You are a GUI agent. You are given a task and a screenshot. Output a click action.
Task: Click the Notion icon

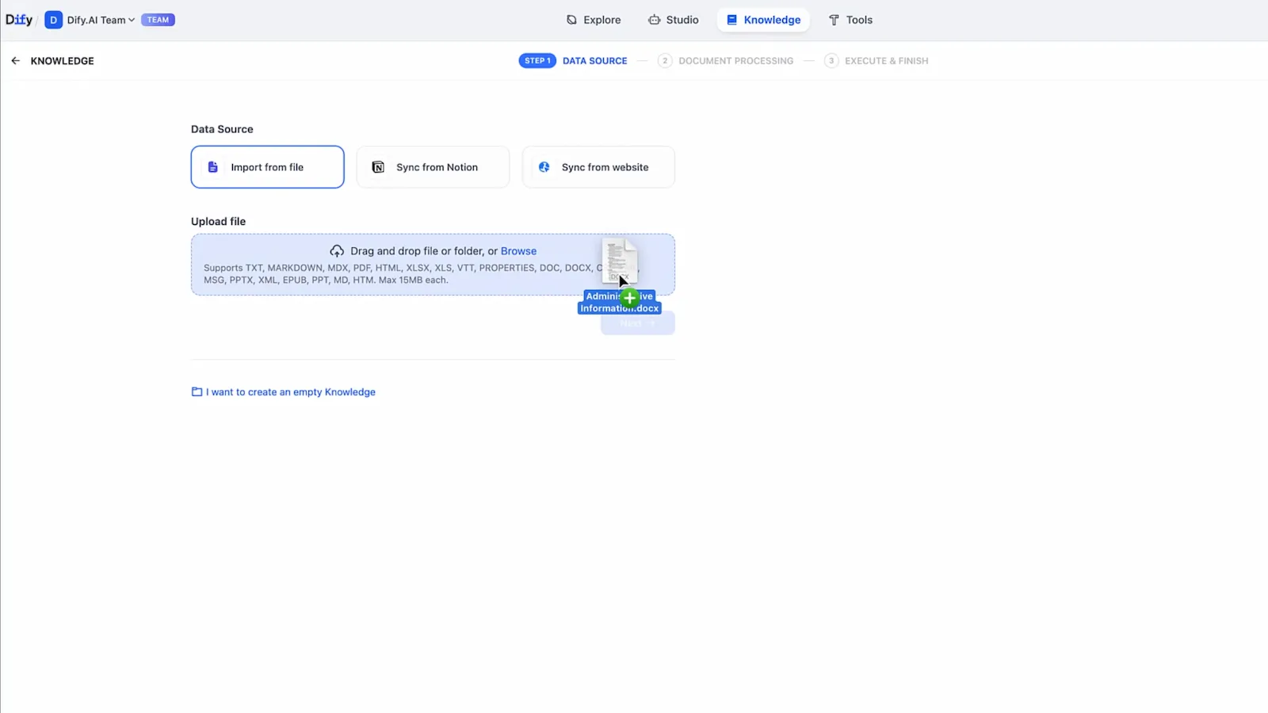tap(378, 167)
